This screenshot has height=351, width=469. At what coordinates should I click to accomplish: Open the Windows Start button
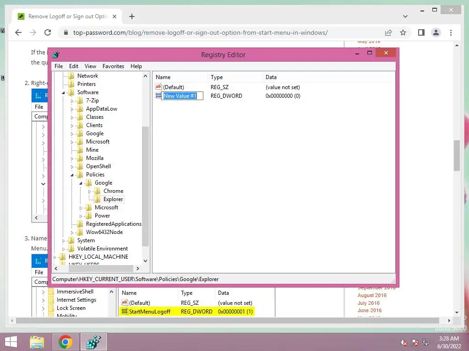pyautogui.click(x=11, y=342)
